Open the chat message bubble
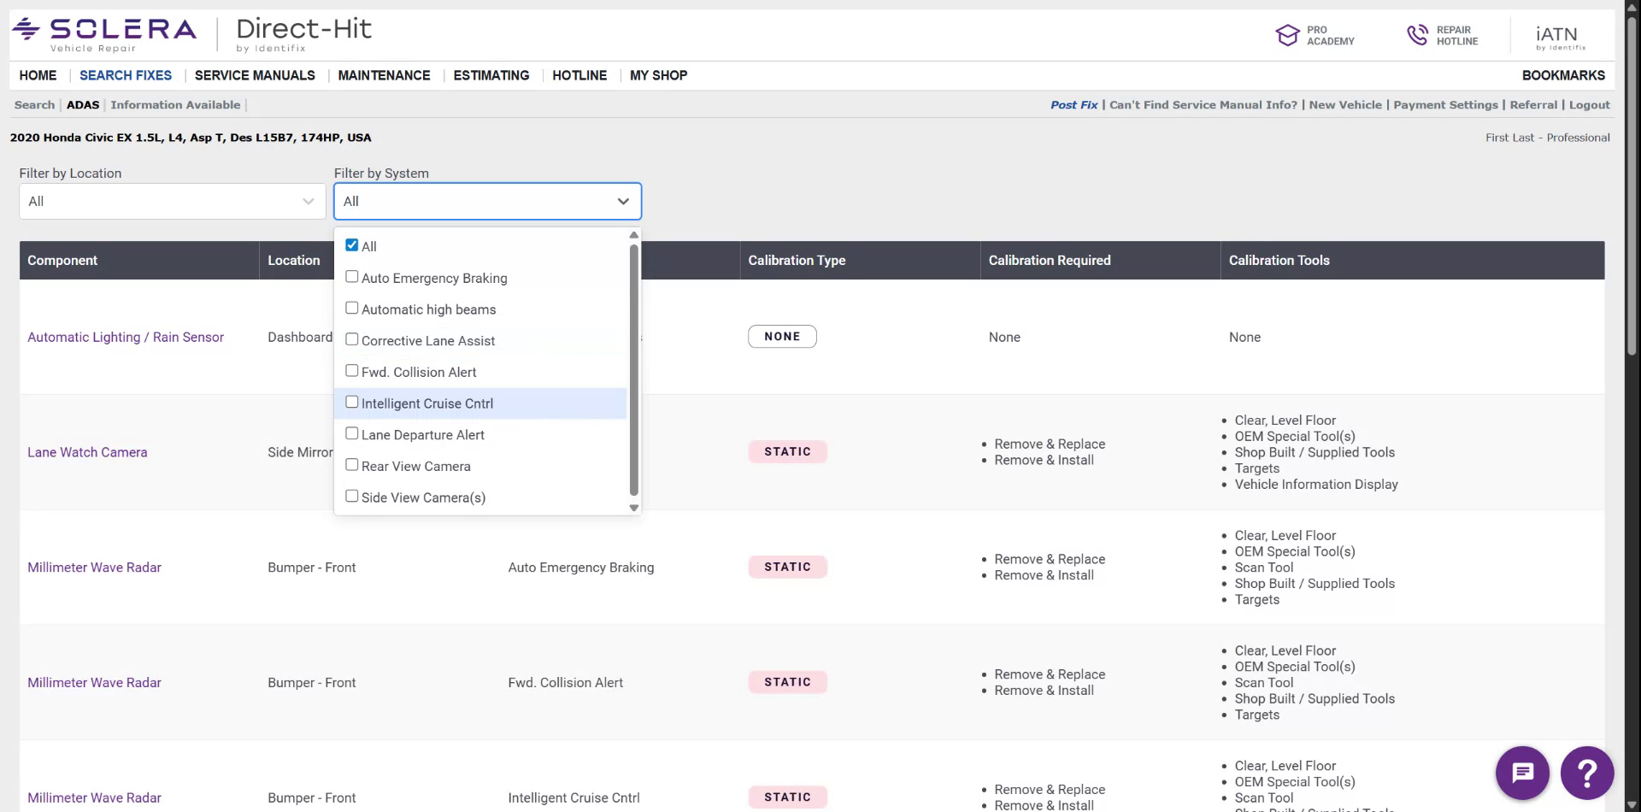 click(1522, 772)
